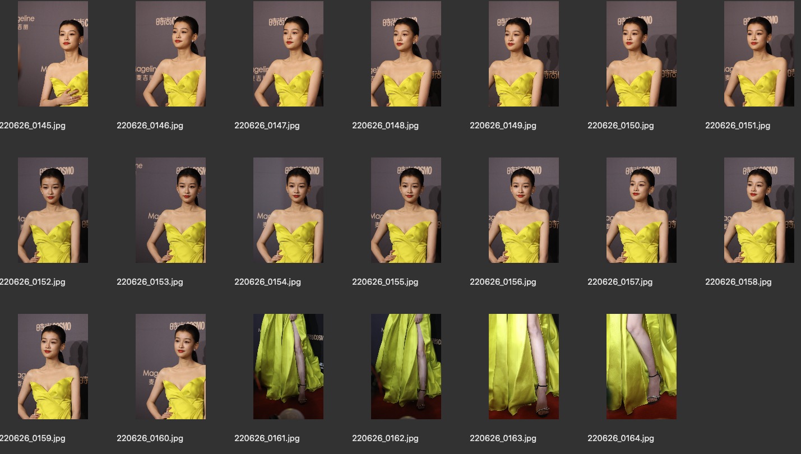This screenshot has width=801, height=454.
Task: Choose the photo thumbnail of 220626_0161.jpg
Action: click(288, 367)
